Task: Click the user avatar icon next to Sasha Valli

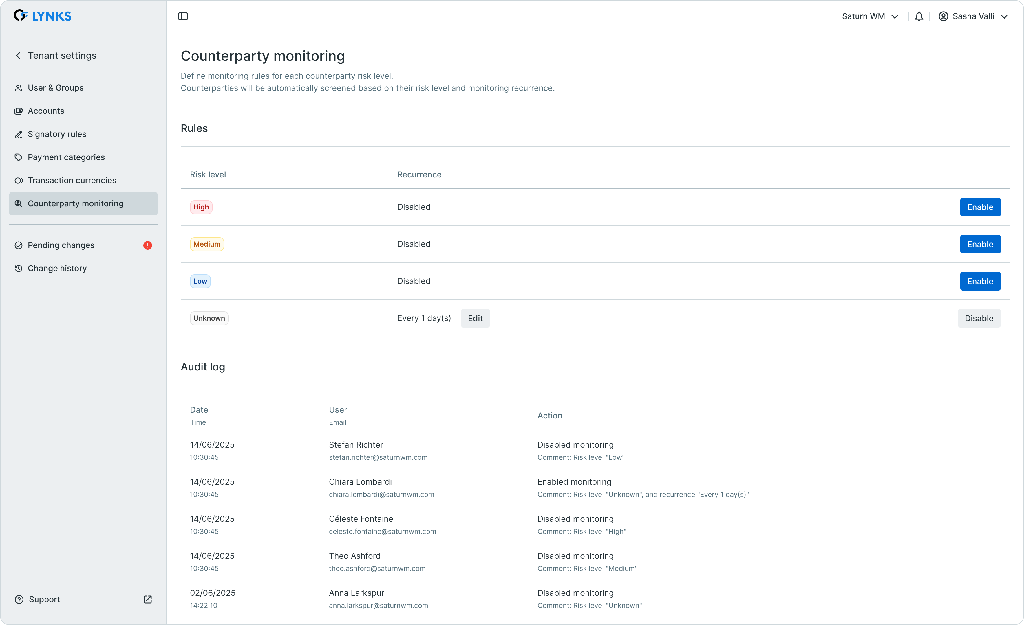Action: pos(943,16)
